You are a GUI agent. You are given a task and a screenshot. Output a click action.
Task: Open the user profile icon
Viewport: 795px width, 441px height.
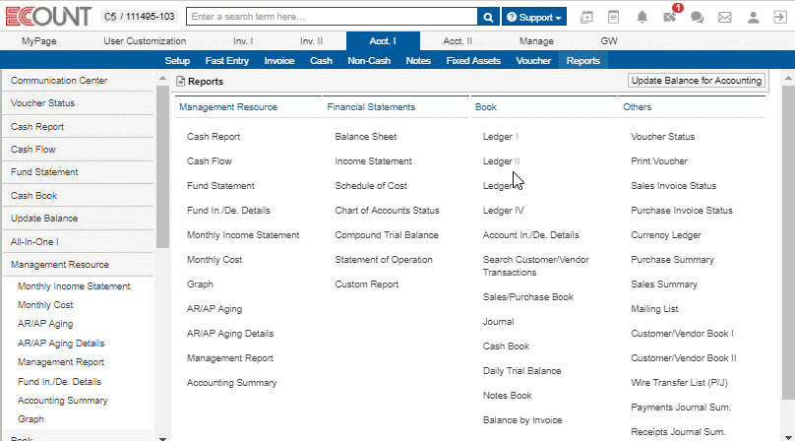(753, 18)
